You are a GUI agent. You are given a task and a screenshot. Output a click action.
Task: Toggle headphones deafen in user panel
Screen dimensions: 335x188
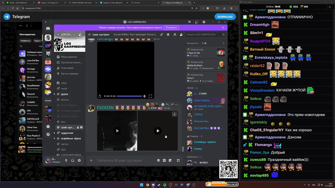coord(73,161)
